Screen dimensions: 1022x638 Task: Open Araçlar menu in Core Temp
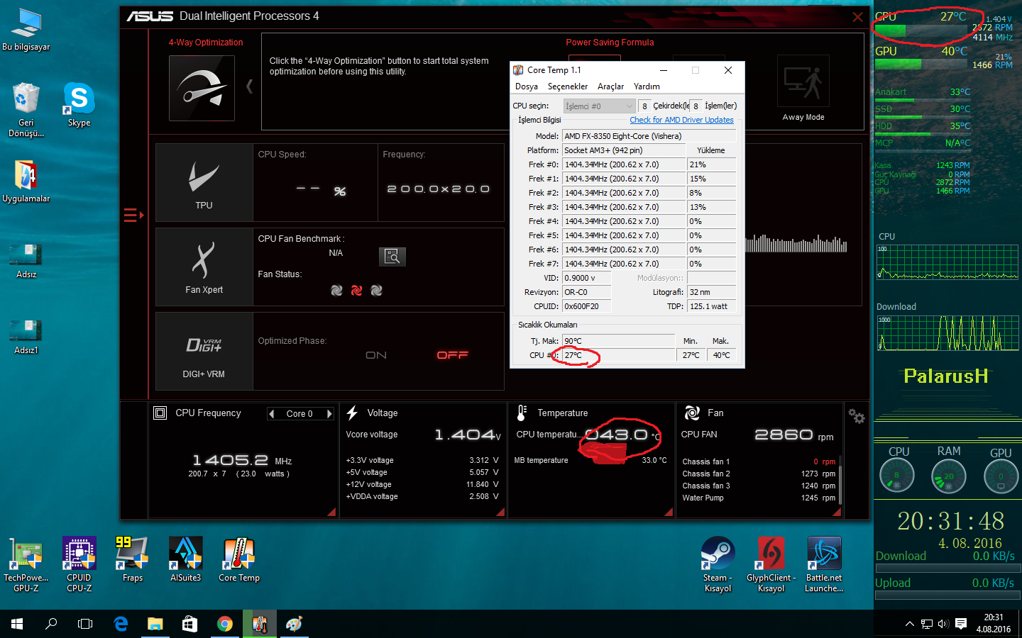[610, 86]
